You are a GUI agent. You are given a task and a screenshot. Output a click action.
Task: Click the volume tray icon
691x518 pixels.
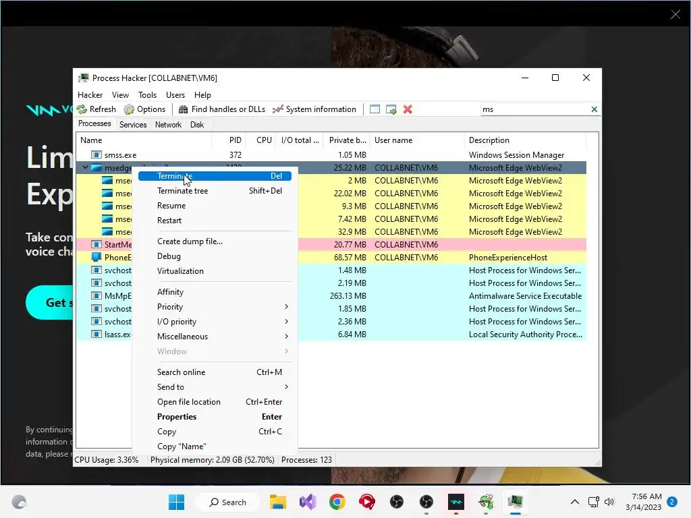609,502
